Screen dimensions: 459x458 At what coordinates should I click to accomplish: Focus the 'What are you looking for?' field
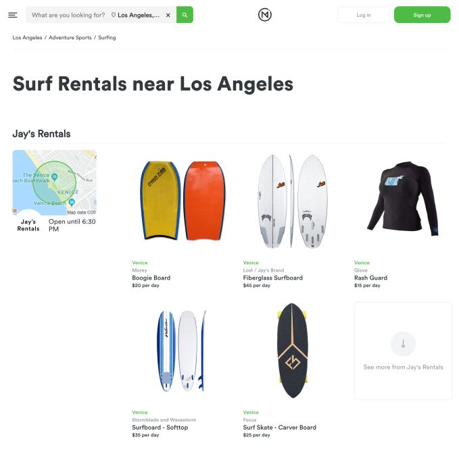pyautogui.click(x=68, y=15)
